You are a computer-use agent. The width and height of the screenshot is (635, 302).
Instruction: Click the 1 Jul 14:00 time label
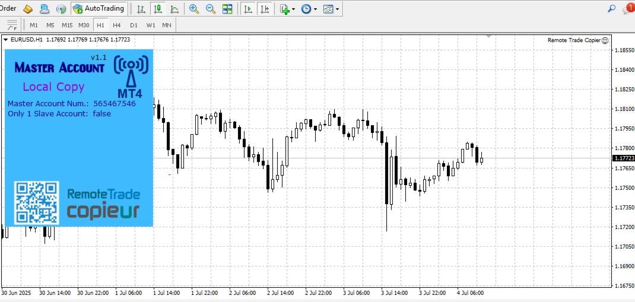167,293
